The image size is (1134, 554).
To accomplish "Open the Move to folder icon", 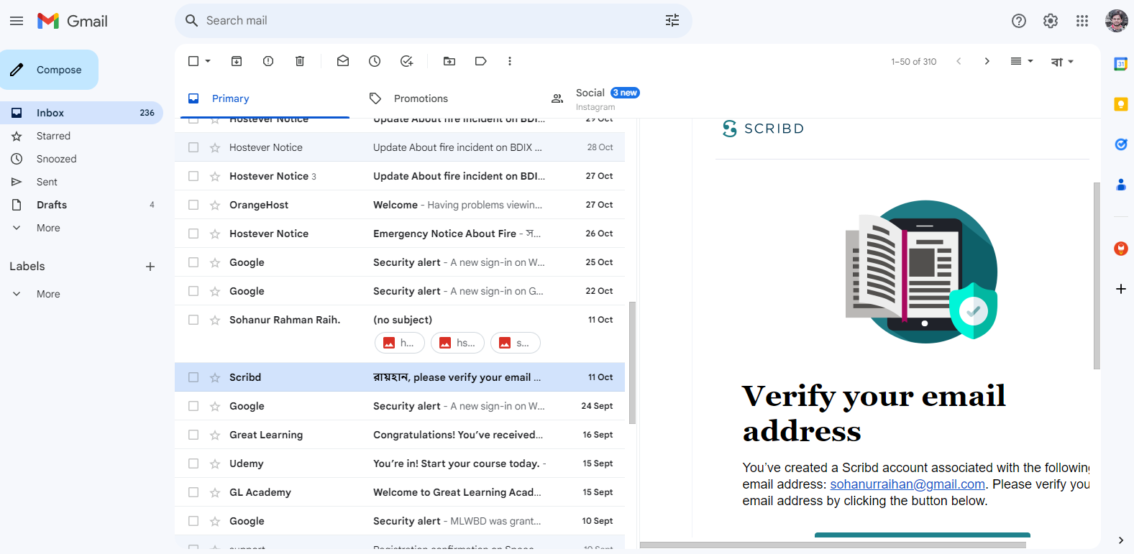I will (449, 61).
